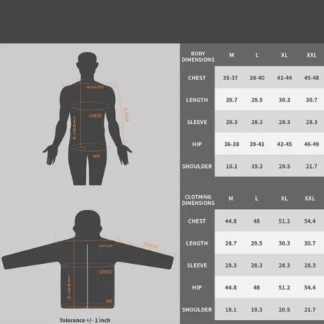Screen dimensions: 324x324
Task: Click the SLEEVE row label in clothing table
Action: coord(197,266)
